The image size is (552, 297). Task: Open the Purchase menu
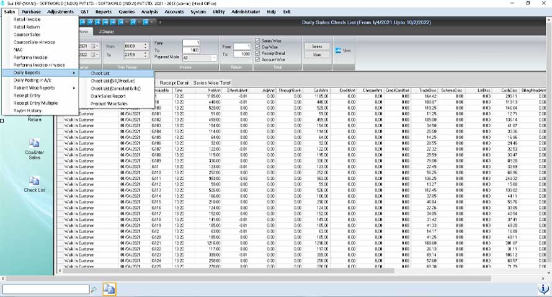pos(31,12)
